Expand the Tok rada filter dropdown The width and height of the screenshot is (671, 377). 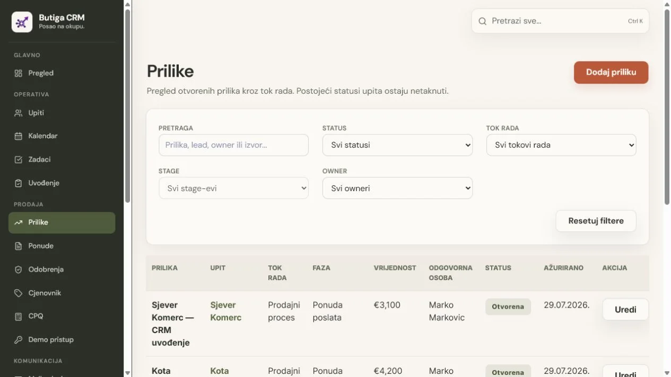point(561,145)
